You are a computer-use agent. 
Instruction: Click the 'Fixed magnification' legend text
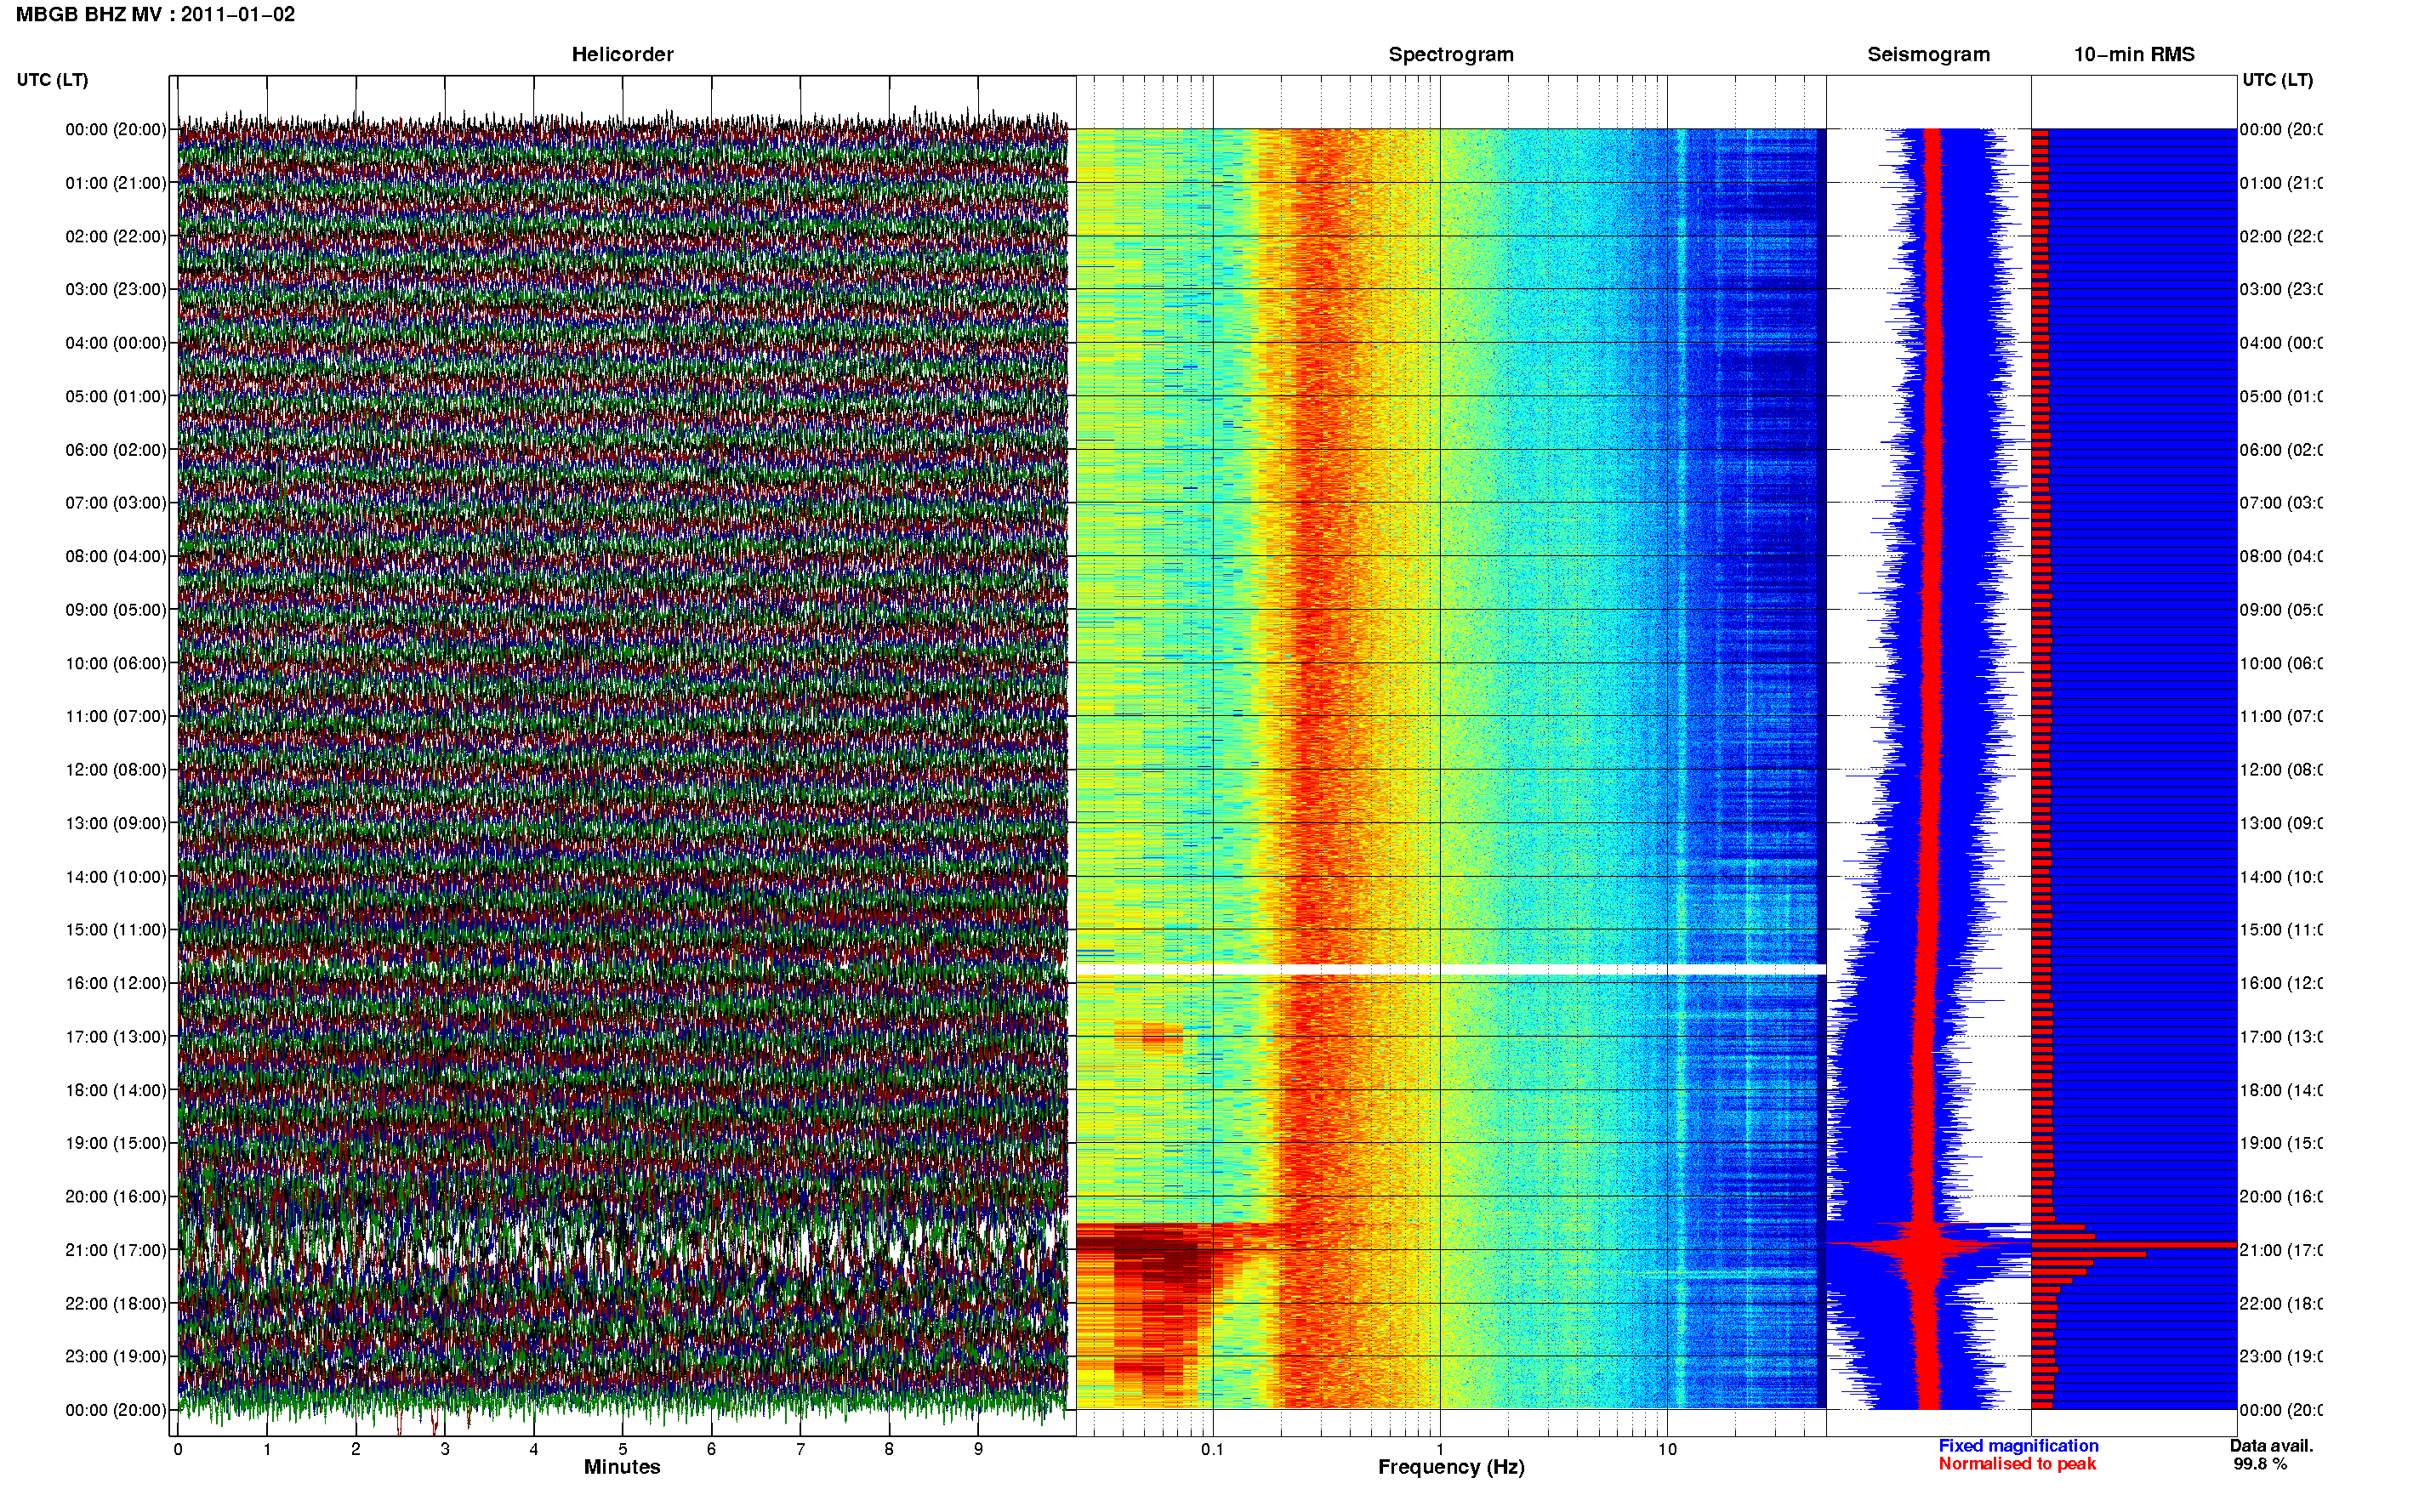[x=2018, y=1446]
